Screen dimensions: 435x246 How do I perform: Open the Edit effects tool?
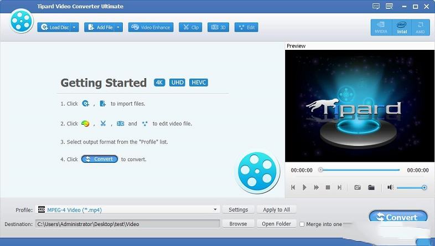tap(247, 27)
